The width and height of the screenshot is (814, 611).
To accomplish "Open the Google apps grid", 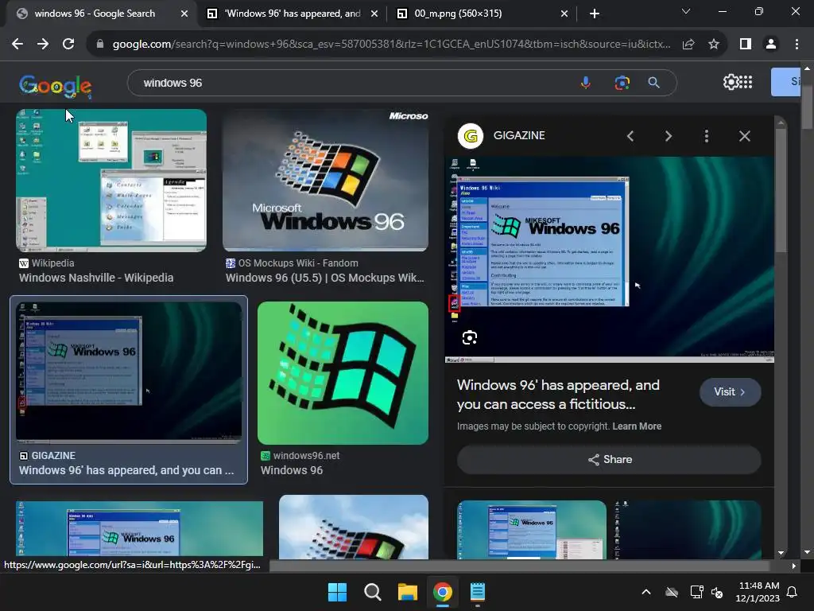I will click(746, 82).
